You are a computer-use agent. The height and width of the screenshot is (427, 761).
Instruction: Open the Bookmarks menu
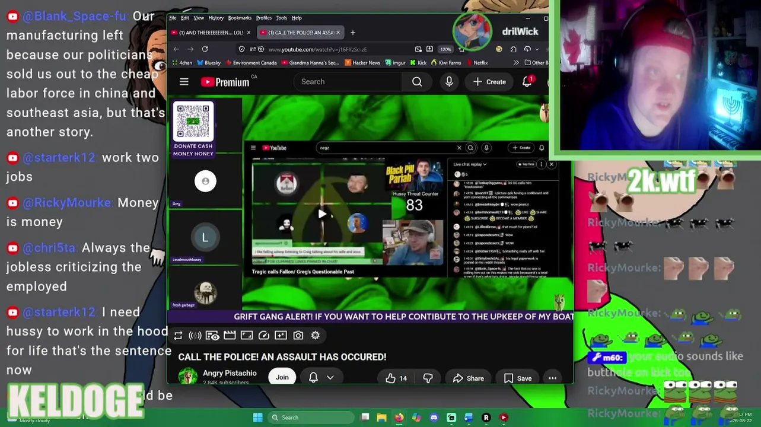tap(240, 18)
